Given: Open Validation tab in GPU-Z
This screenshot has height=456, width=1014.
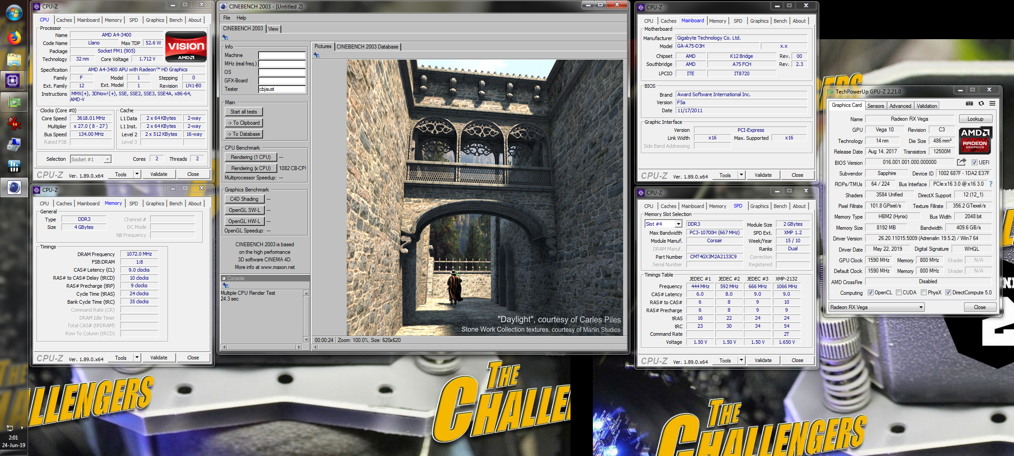Looking at the screenshot, I should 927,106.
